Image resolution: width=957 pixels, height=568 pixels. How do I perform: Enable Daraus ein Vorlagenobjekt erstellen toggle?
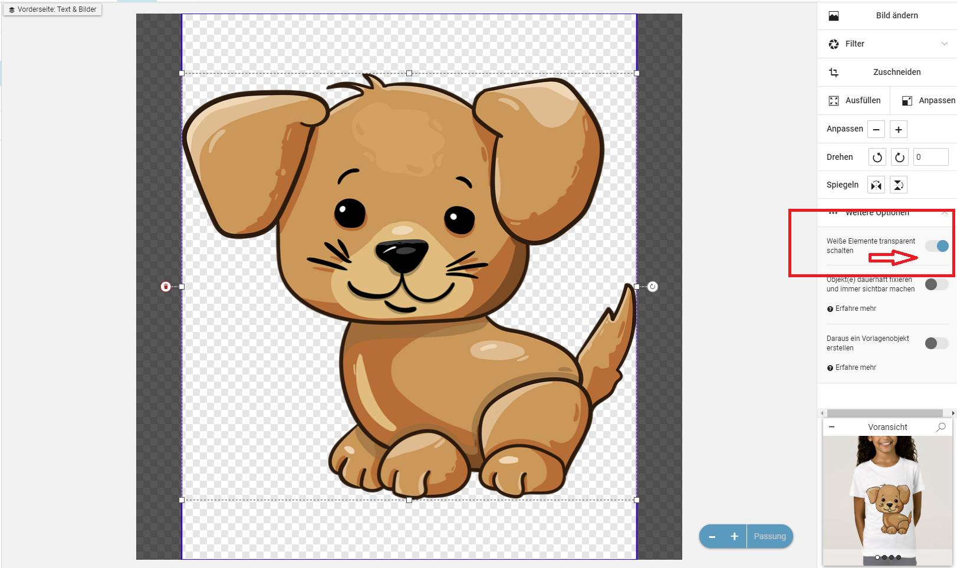click(x=936, y=343)
